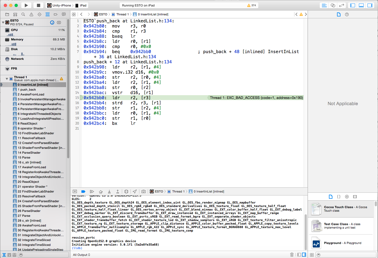The width and height of the screenshot is (378, 258).
Task: Continue program execution
Action: pyautogui.click(x=92, y=191)
